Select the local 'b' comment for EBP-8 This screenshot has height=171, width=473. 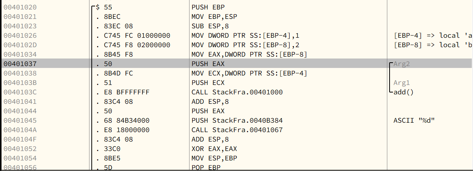click(433, 45)
